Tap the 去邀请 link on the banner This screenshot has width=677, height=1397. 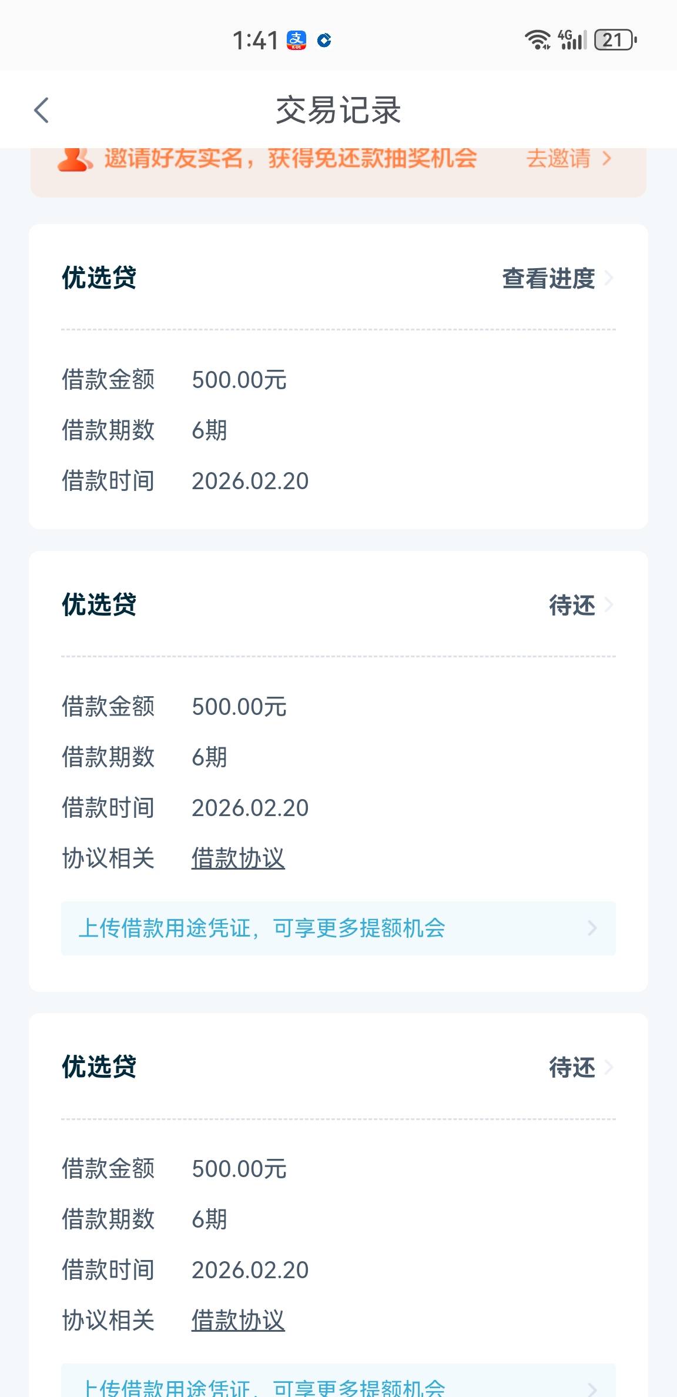[x=558, y=159]
